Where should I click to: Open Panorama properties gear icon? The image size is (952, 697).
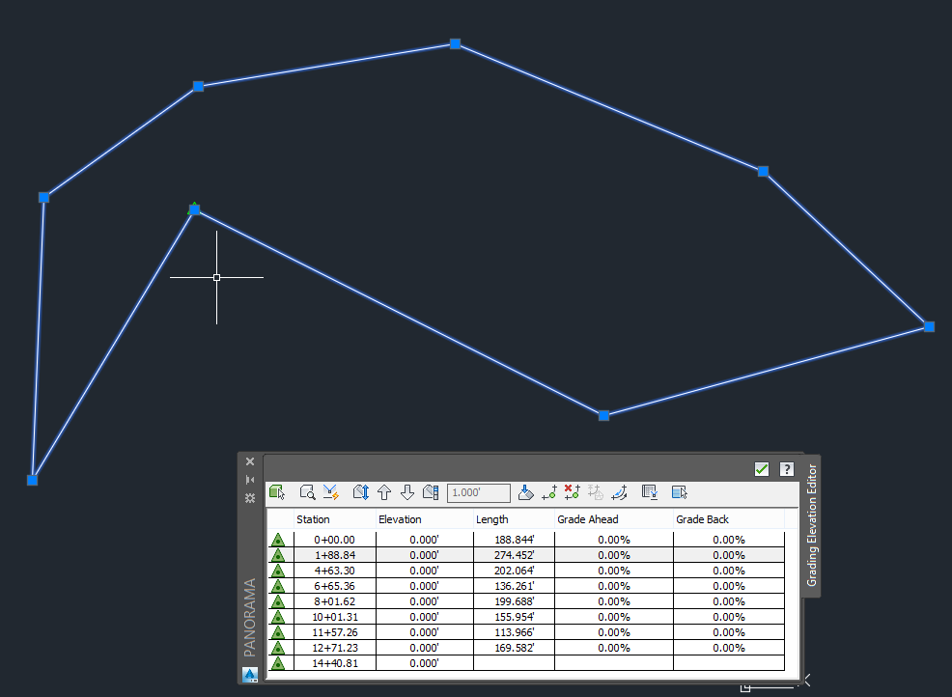click(250, 498)
